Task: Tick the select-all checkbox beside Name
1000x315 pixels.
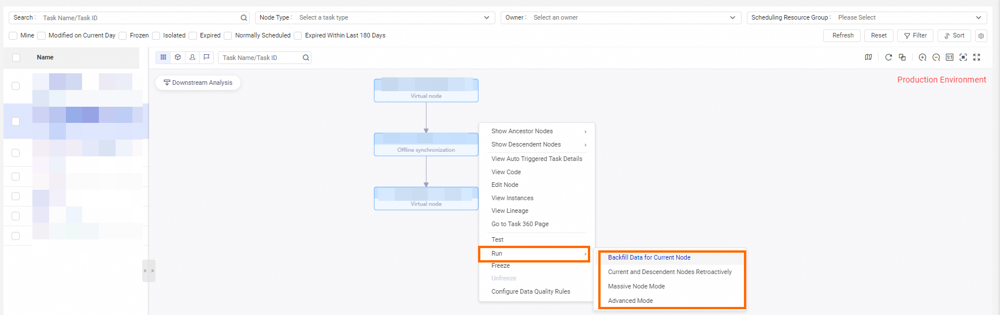Action: (16, 58)
